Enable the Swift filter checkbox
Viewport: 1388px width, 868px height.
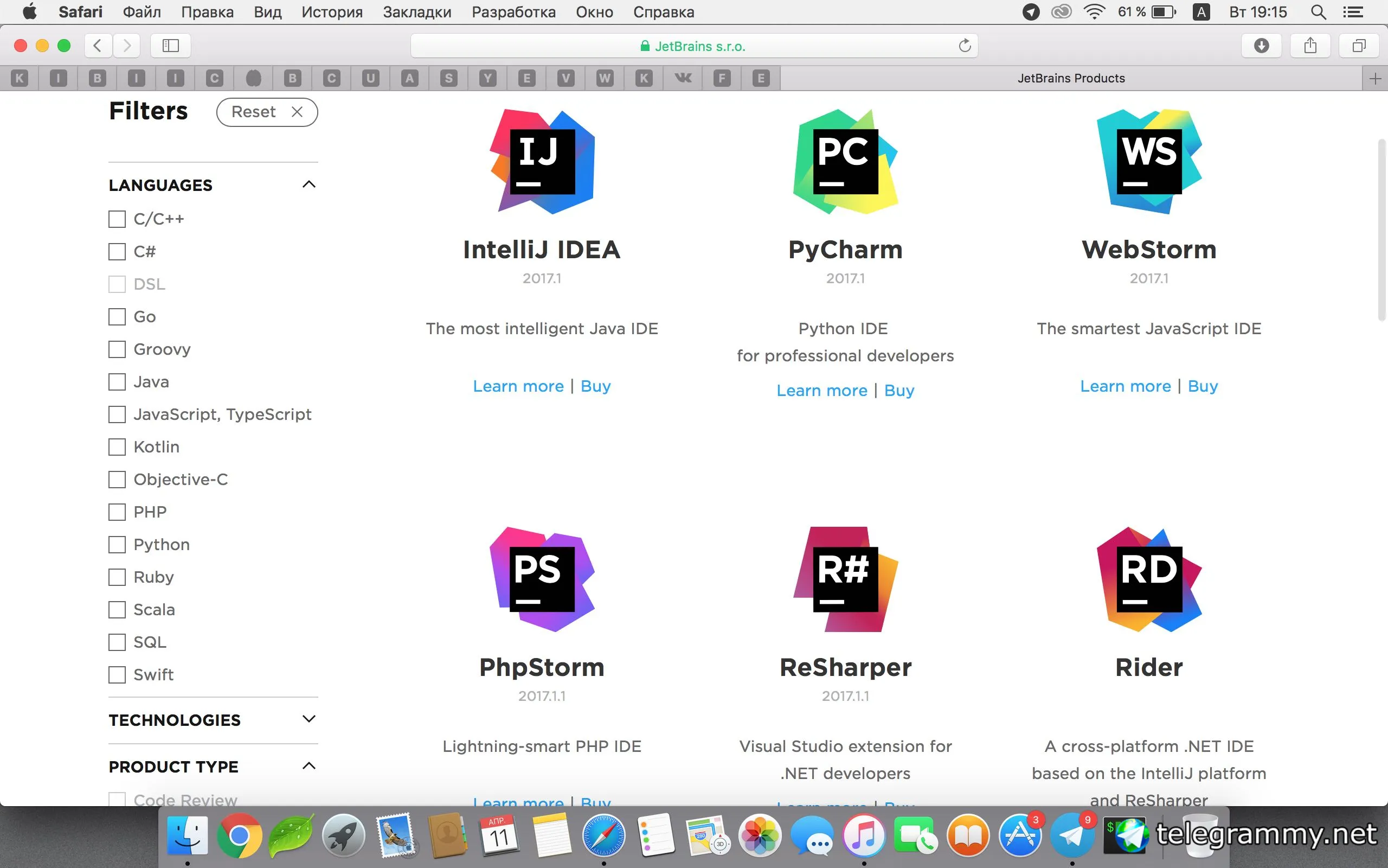tap(117, 674)
